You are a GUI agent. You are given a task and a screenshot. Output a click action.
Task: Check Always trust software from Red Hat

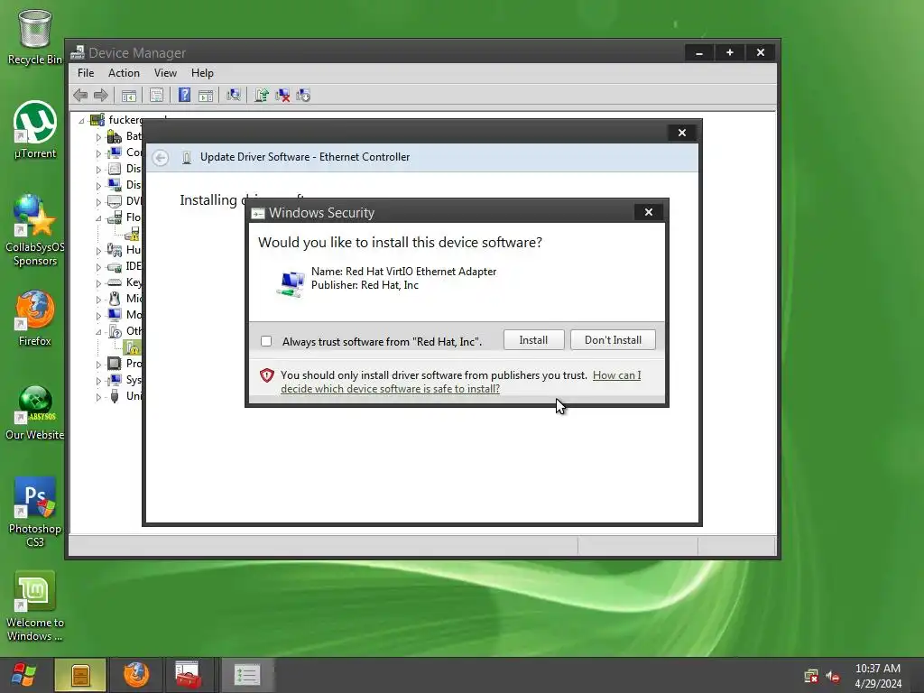pyautogui.click(x=266, y=341)
